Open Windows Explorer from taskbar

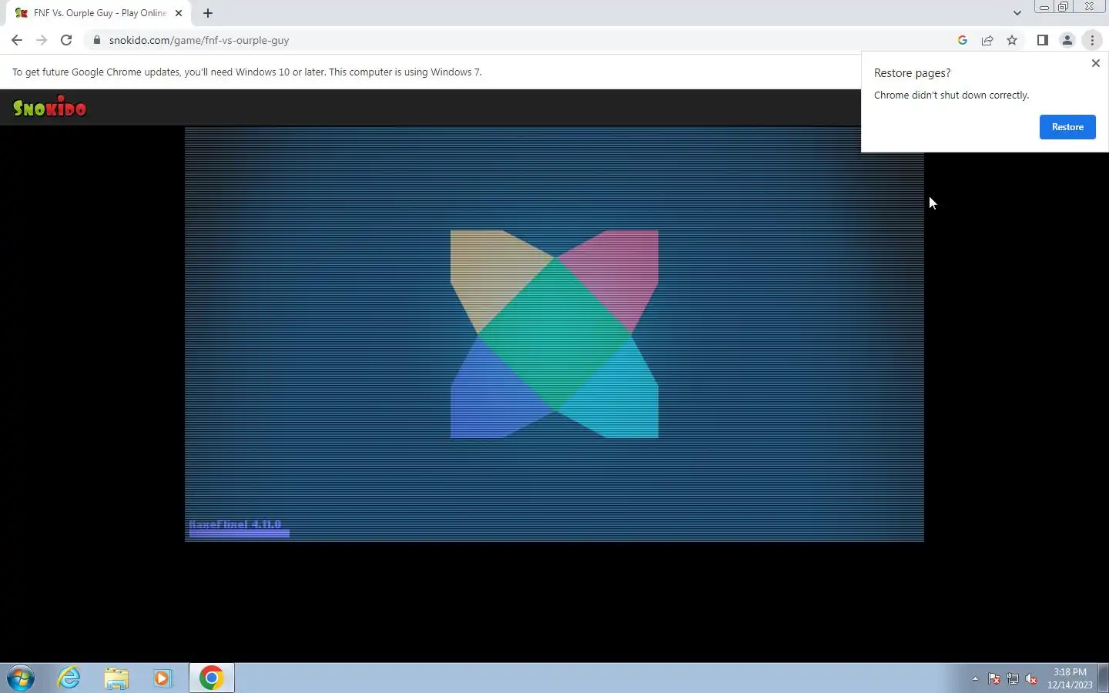click(x=116, y=678)
